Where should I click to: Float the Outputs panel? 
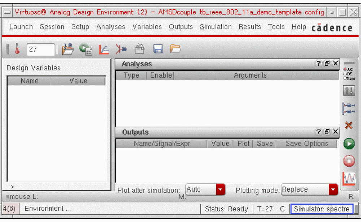327,132
